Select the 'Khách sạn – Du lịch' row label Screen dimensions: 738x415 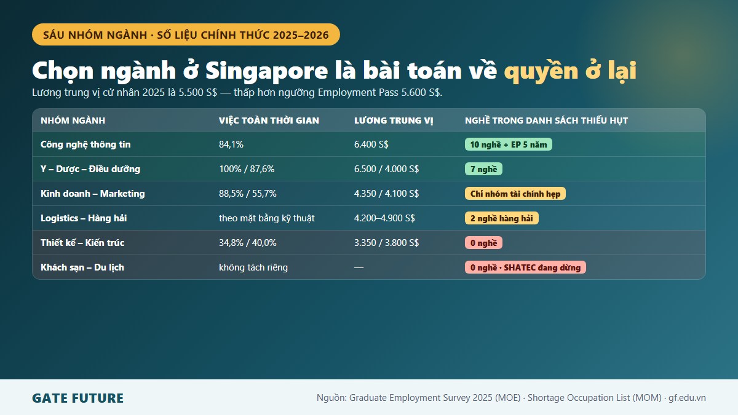click(82, 267)
